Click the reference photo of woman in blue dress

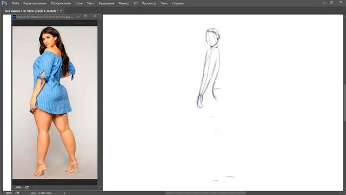(x=55, y=102)
